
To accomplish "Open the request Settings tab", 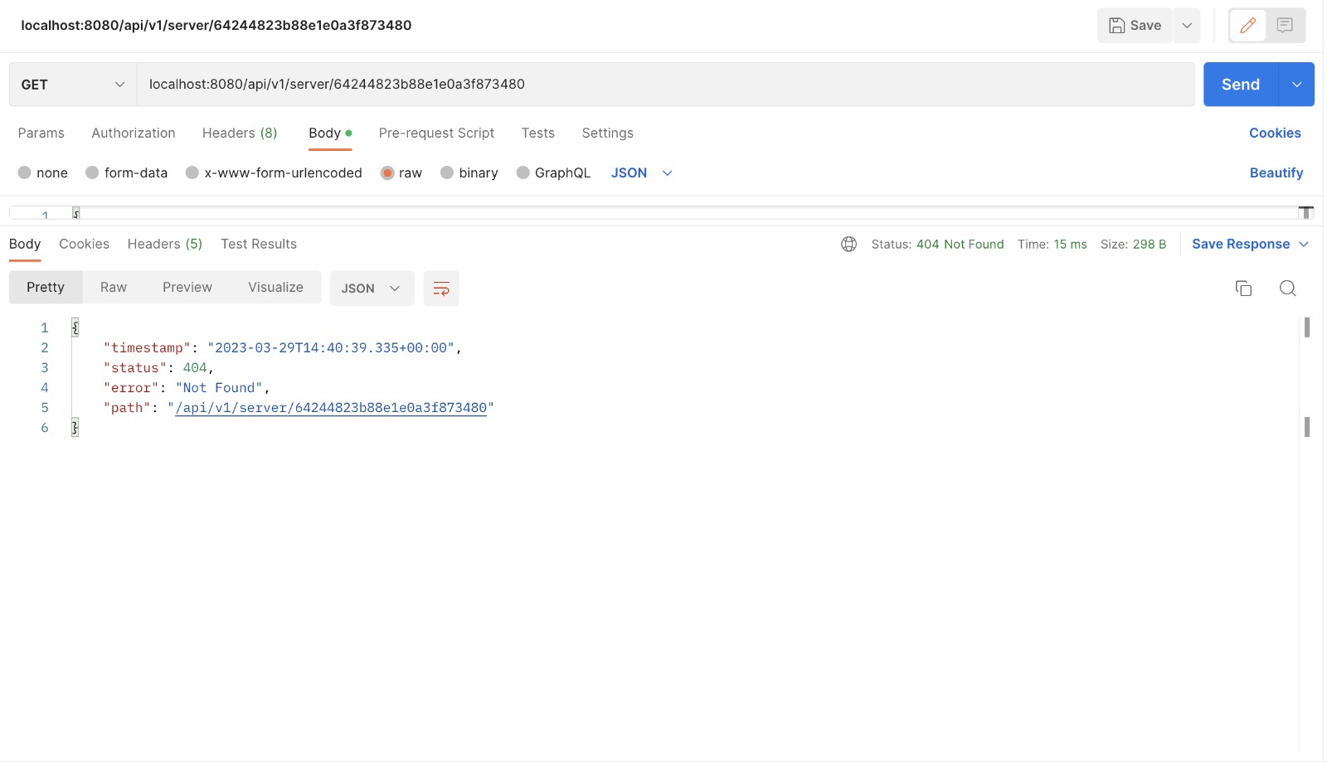I will point(608,133).
